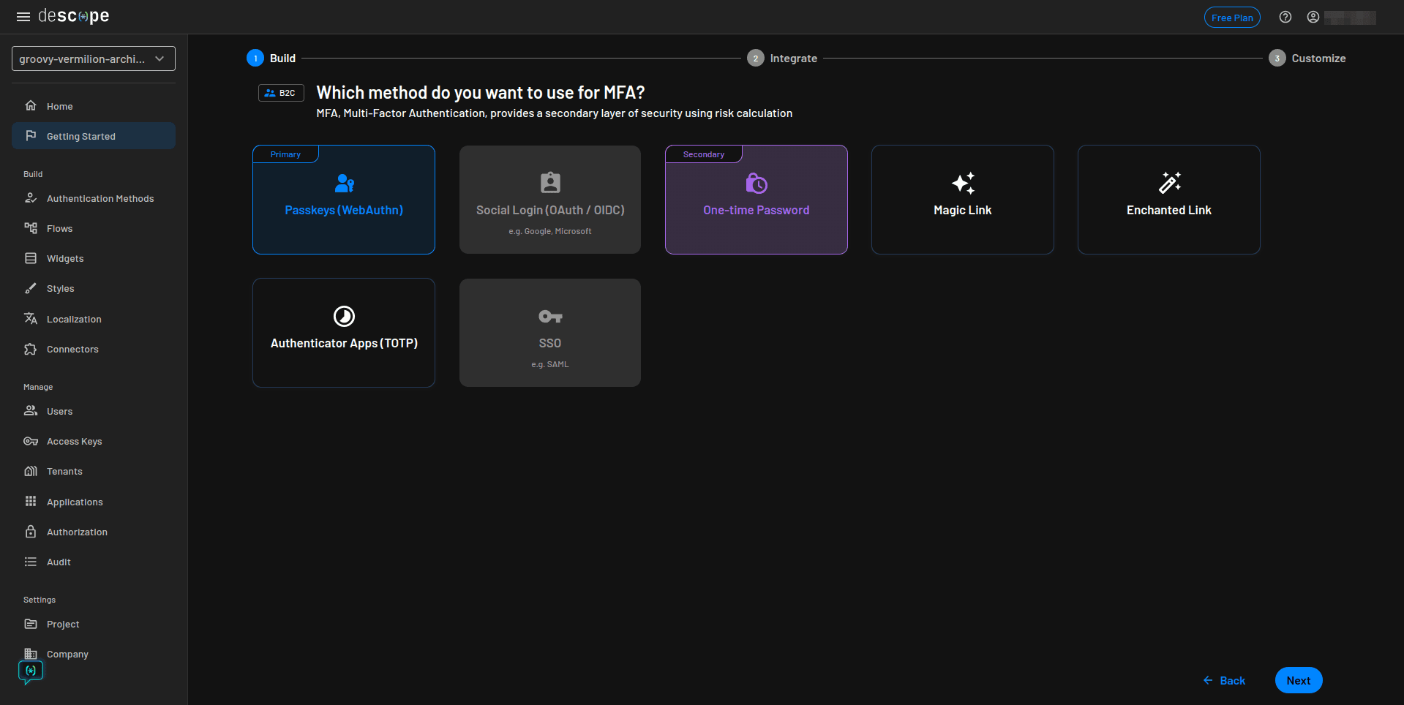This screenshot has width=1404, height=705.
Task: Open the Access Keys manager
Action: pyautogui.click(x=74, y=441)
